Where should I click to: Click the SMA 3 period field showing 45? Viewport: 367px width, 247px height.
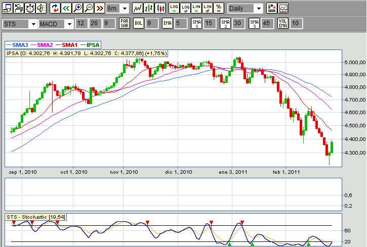[x=267, y=23]
